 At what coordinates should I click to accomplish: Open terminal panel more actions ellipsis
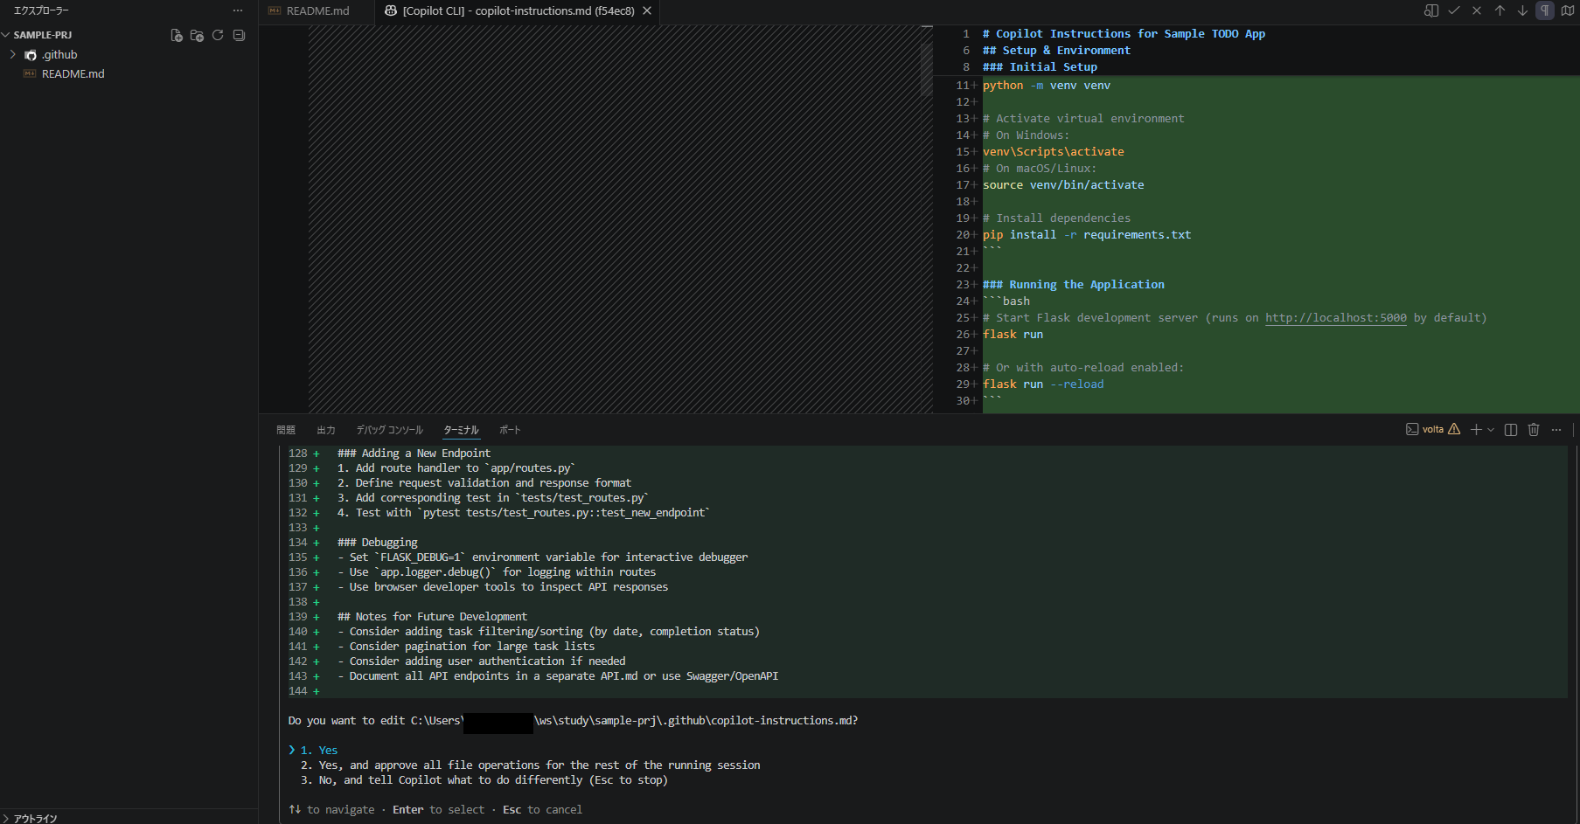(x=1556, y=429)
